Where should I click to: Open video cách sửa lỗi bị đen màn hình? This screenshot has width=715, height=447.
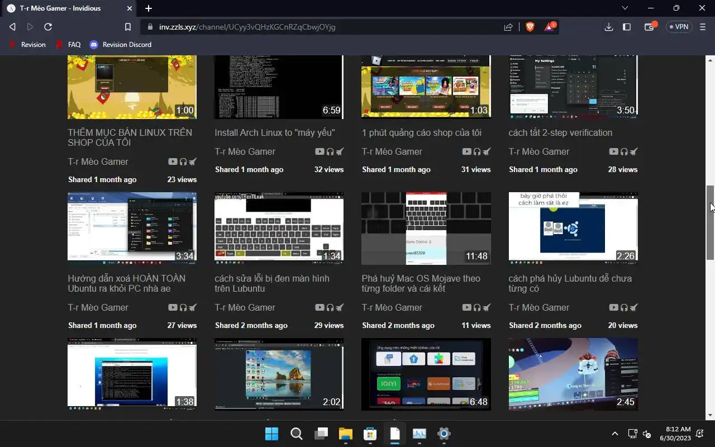click(272, 283)
